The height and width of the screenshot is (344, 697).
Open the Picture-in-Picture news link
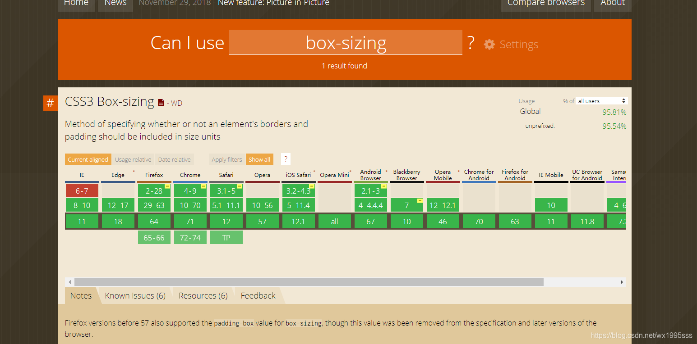coord(273,3)
